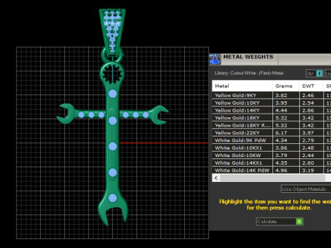Select the Yellow Gold:22KY row
This screenshot has height=248, width=331.
click(x=272, y=133)
